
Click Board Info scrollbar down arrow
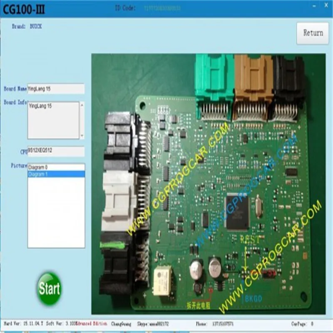82,136
